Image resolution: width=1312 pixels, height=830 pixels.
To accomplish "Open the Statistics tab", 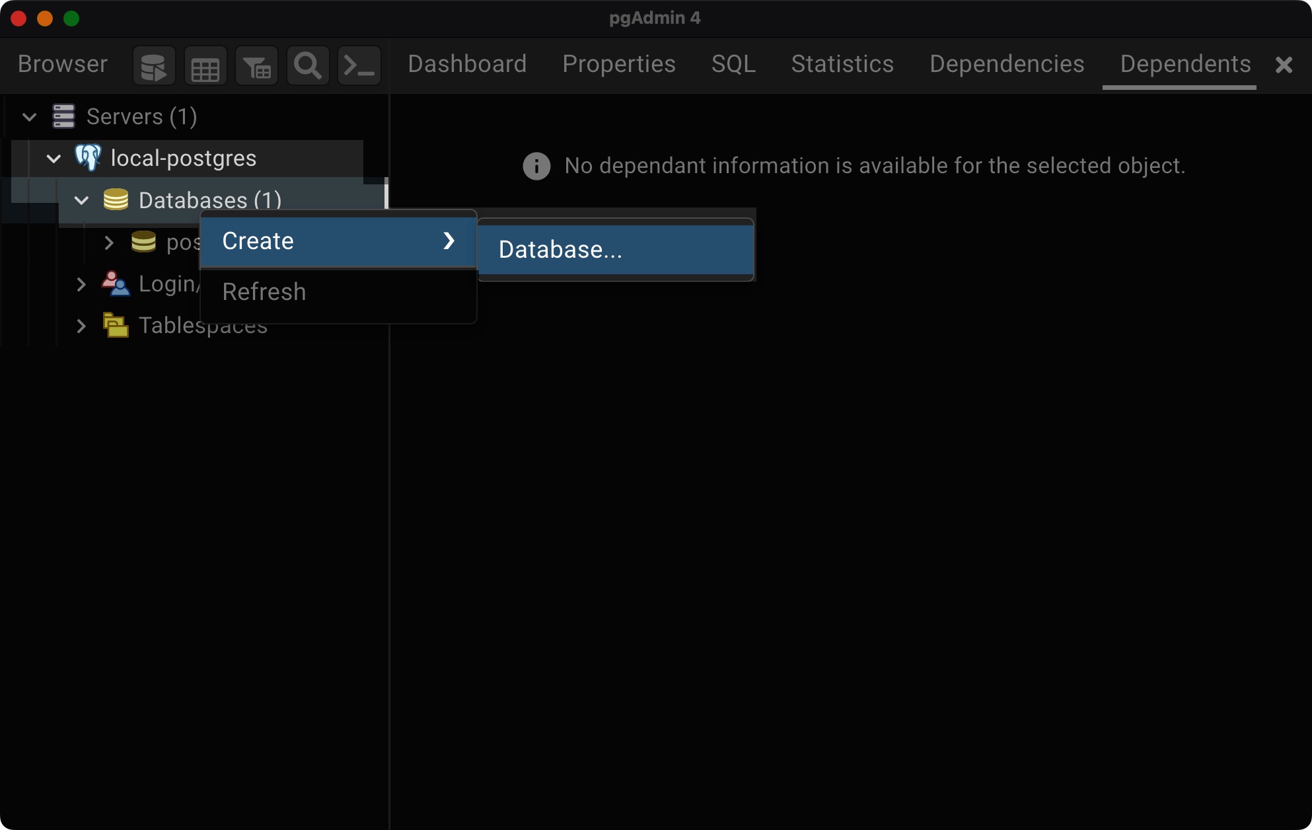I will tap(842, 64).
